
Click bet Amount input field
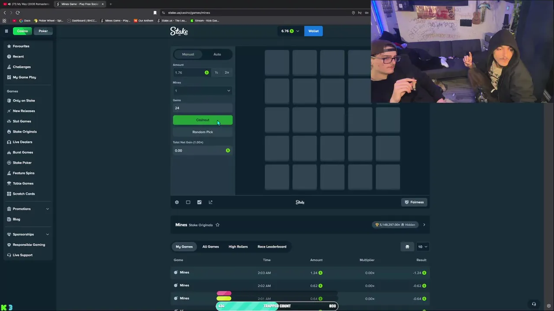coord(191,73)
